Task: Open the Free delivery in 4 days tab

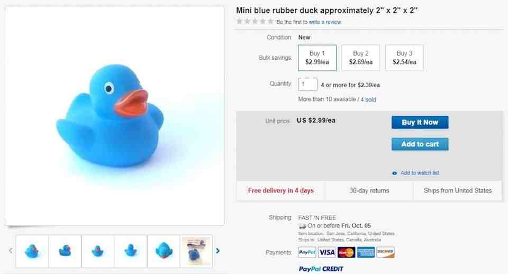Action: pos(281,191)
